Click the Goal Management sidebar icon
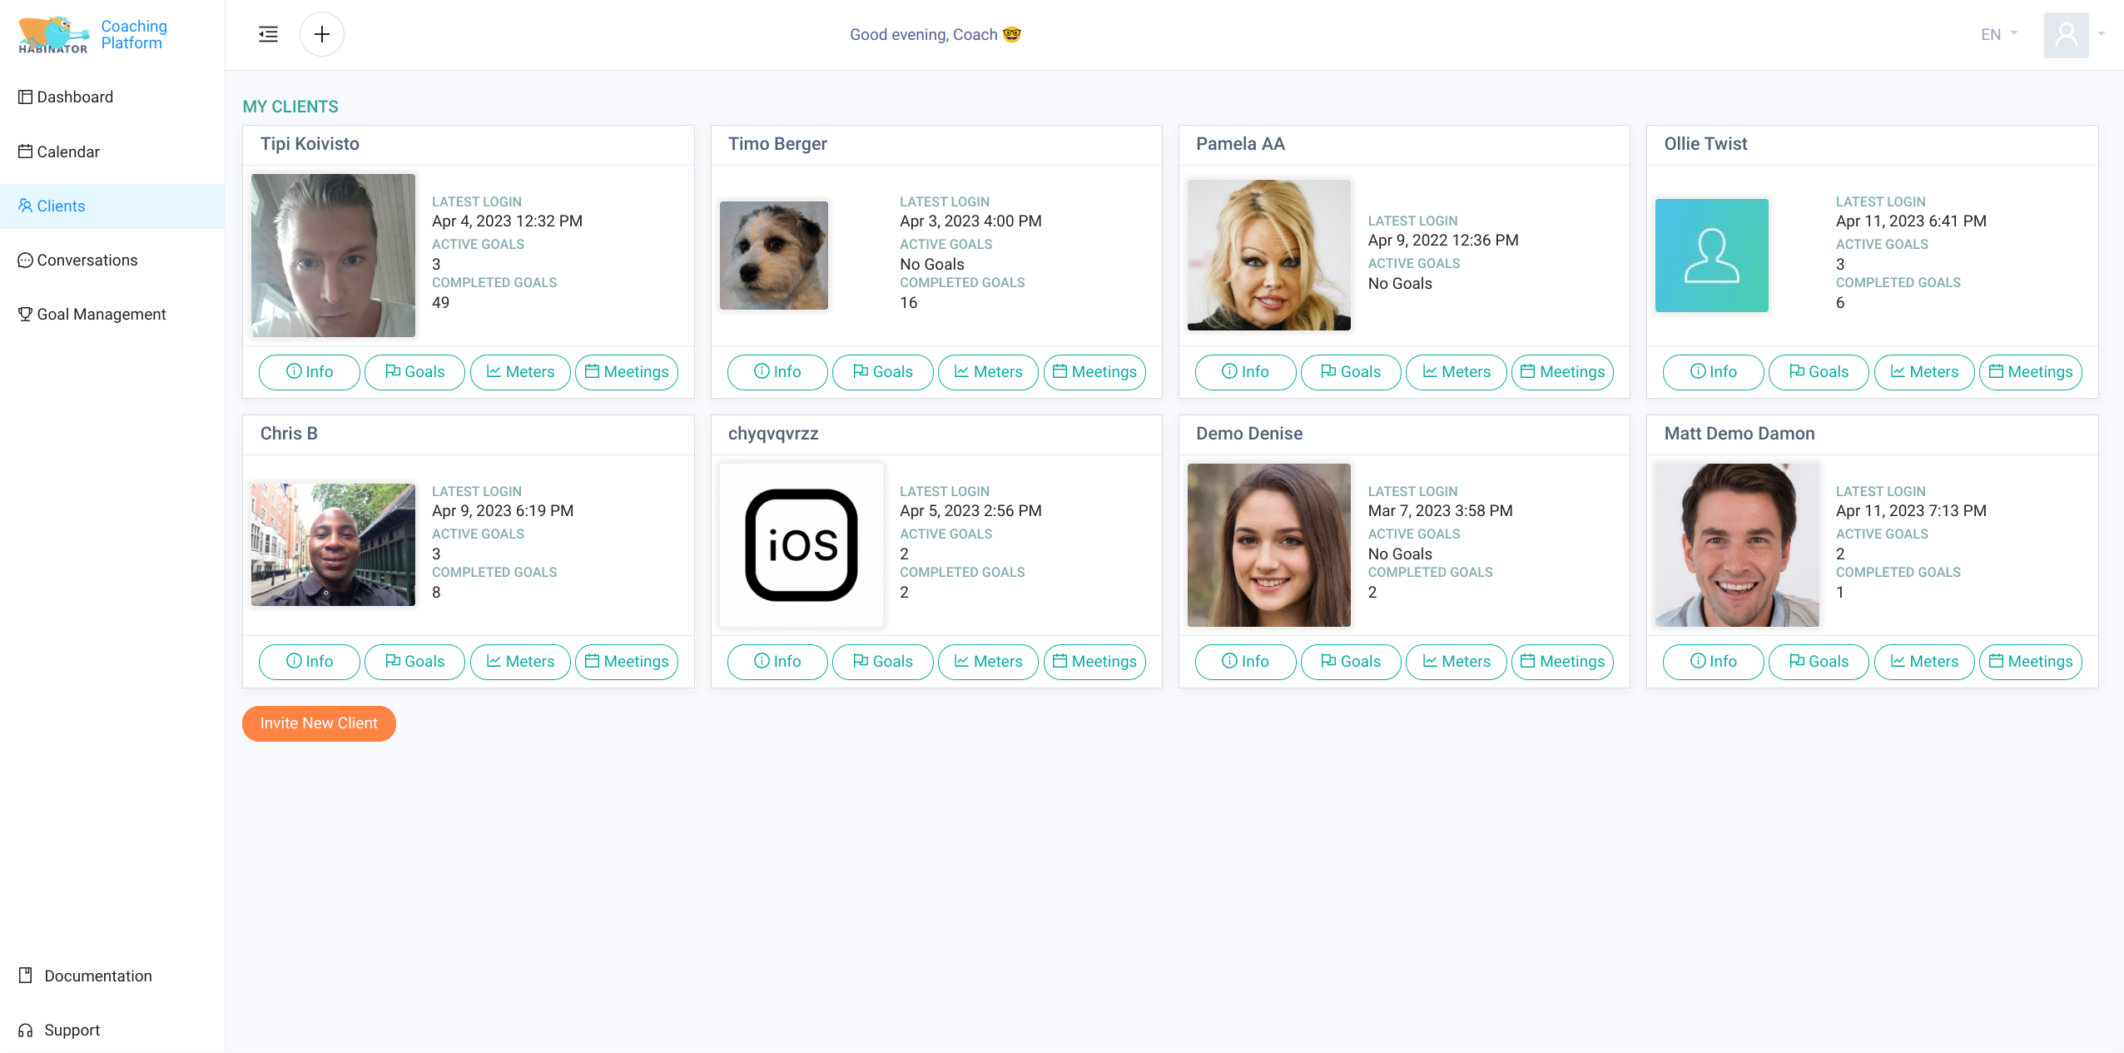Image resolution: width=2124 pixels, height=1053 pixels. (26, 315)
